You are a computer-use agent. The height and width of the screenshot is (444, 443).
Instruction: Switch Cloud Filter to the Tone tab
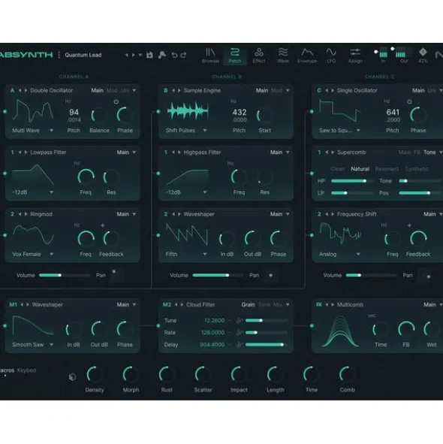point(264,305)
